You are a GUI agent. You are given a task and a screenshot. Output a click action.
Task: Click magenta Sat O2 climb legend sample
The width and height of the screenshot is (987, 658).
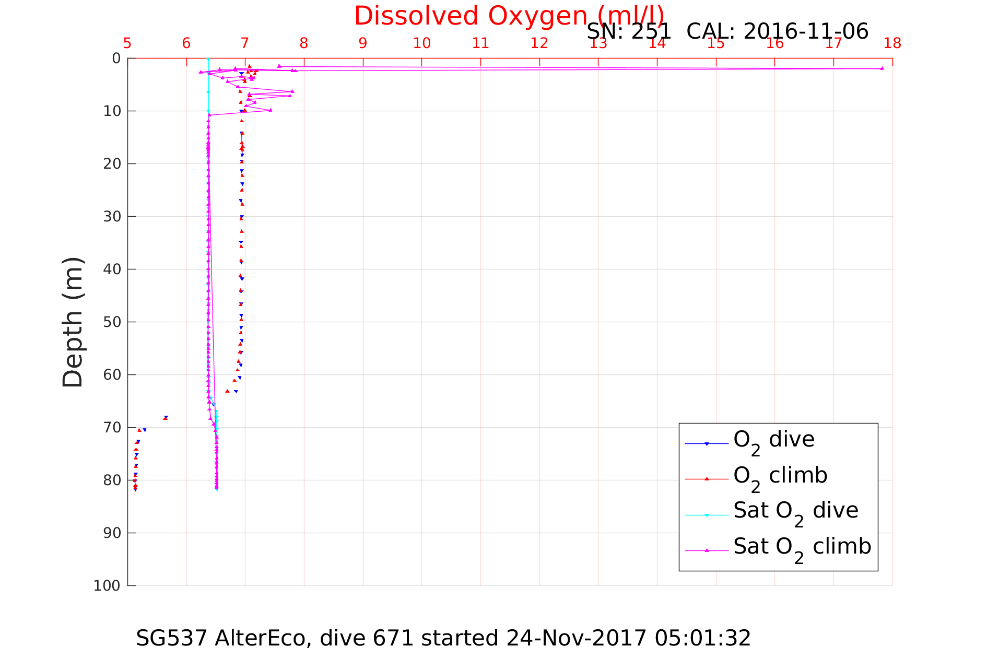pos(707,550)
